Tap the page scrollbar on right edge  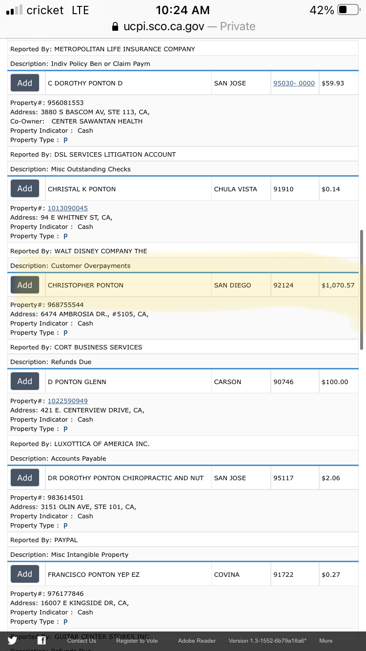(x=362, y=290)
